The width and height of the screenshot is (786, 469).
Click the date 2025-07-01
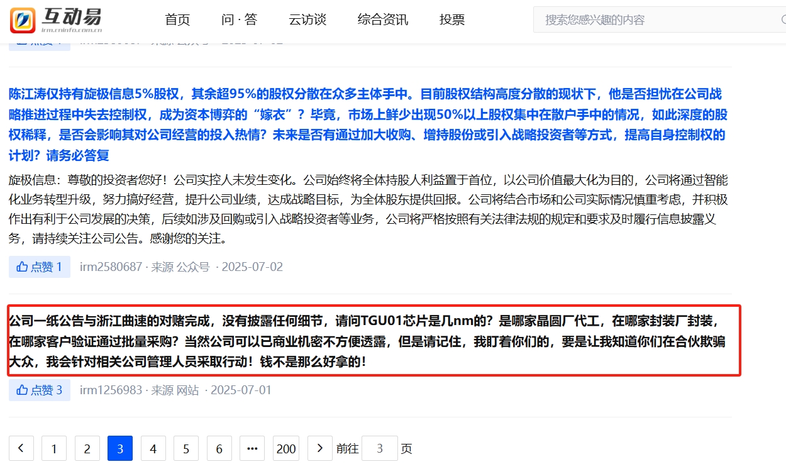coord(241,390)
